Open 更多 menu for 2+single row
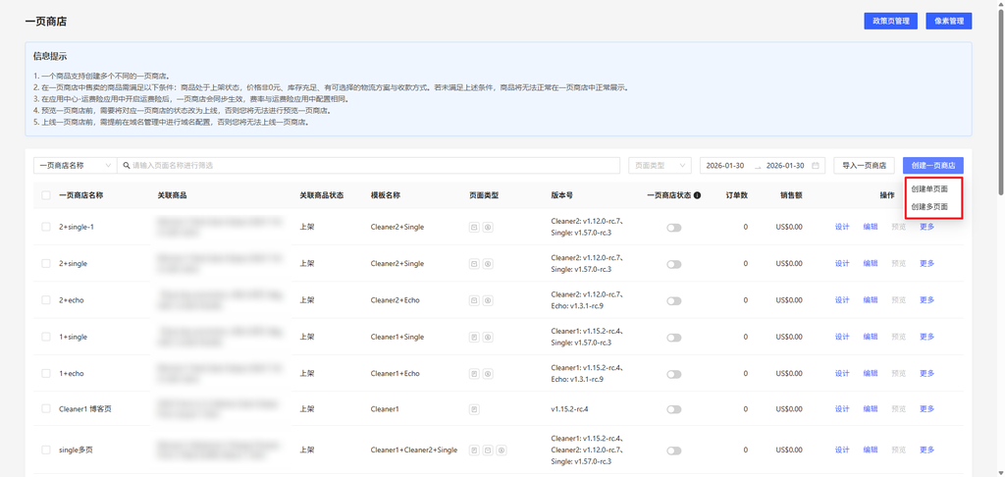The width and height of the screenshot is (1005, 477). tap(926, 263)
